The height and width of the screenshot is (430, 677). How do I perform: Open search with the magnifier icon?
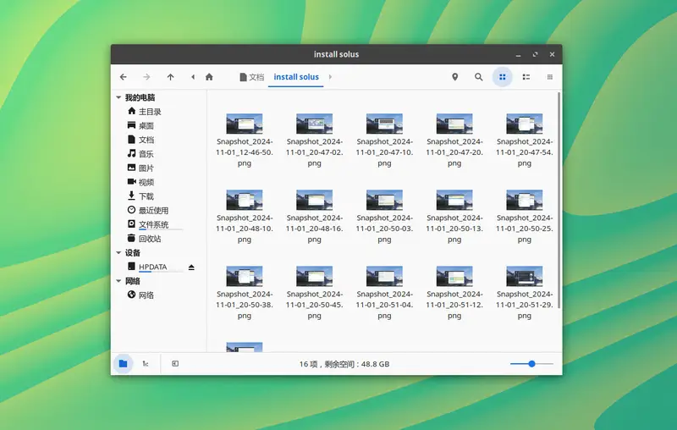point(478,77)
